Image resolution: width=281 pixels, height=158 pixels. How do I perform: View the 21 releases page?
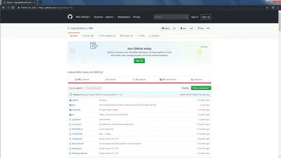[139, 79]
